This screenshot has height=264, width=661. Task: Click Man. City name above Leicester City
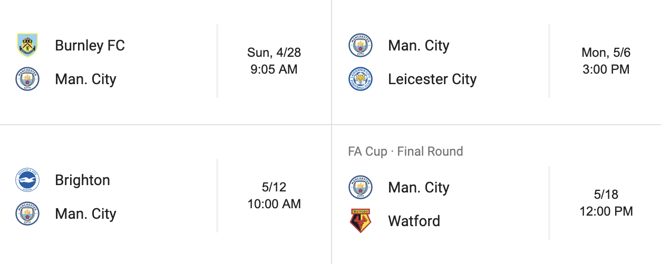click(x=419, y=45)
